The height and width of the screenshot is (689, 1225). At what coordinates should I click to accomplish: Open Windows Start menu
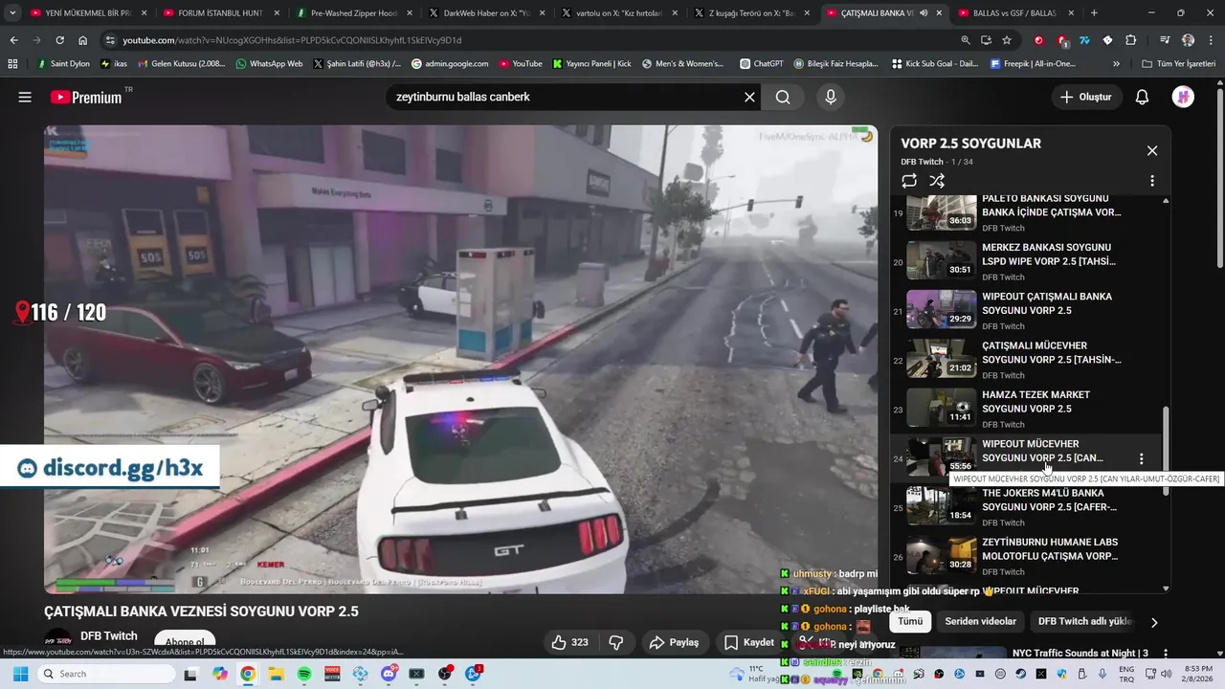coord(20,674)
